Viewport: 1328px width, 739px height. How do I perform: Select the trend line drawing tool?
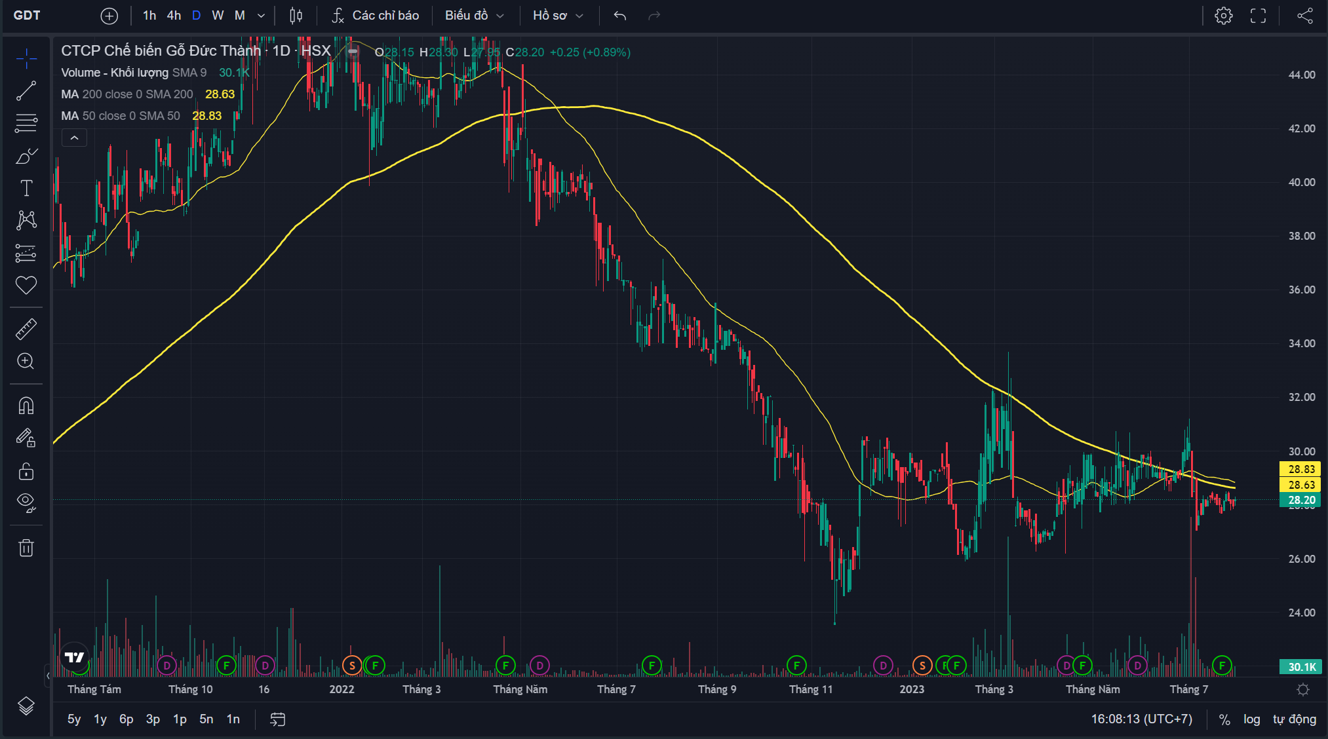pos(26,90)
